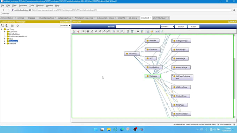Open the Refactor menu
The image size is (237, 133).
40,6
